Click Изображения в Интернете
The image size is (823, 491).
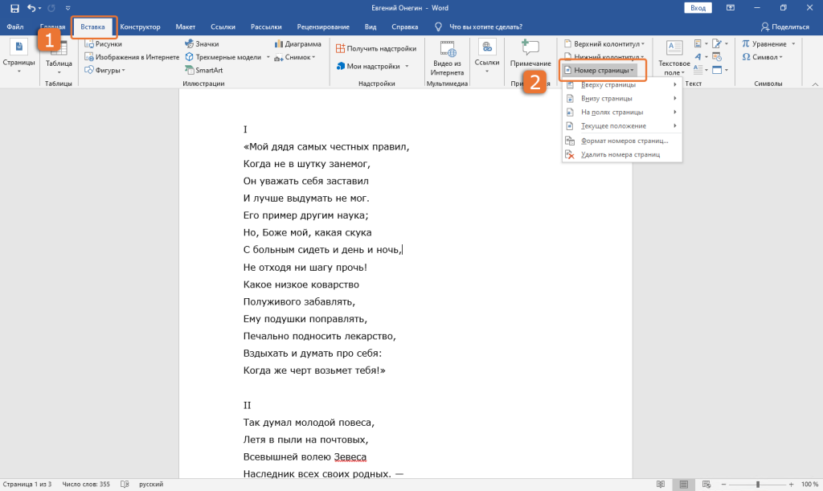point(132,57)
